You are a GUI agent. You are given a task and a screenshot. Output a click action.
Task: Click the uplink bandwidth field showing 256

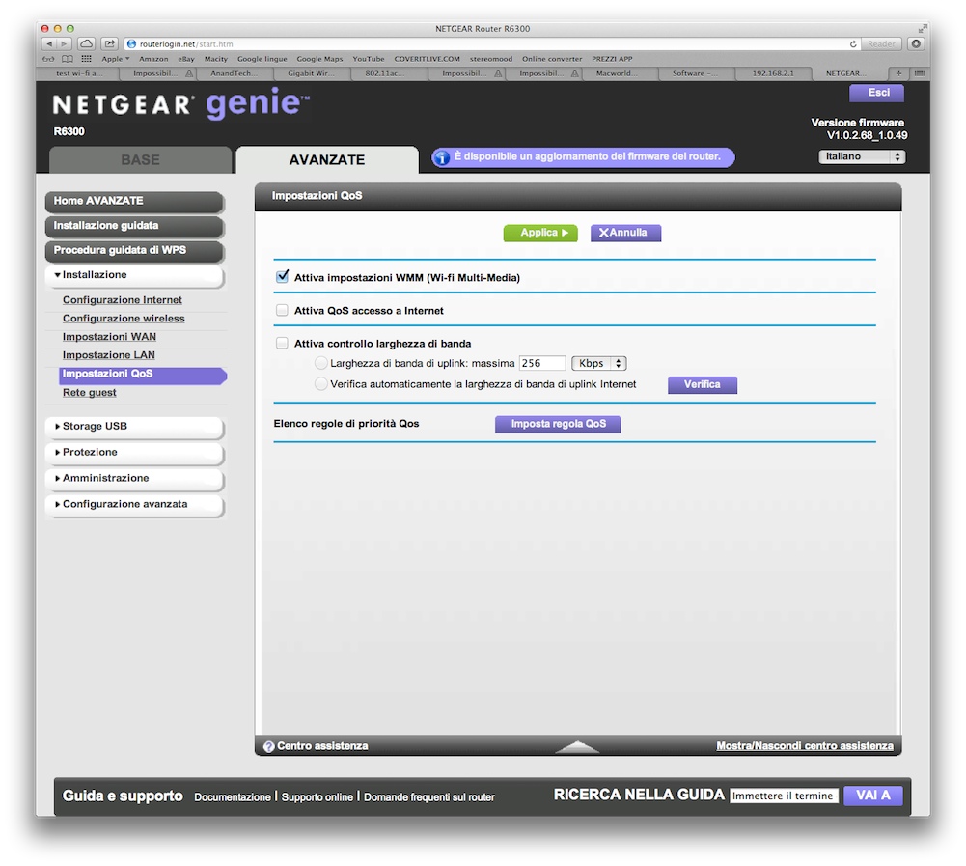[542, 364]
